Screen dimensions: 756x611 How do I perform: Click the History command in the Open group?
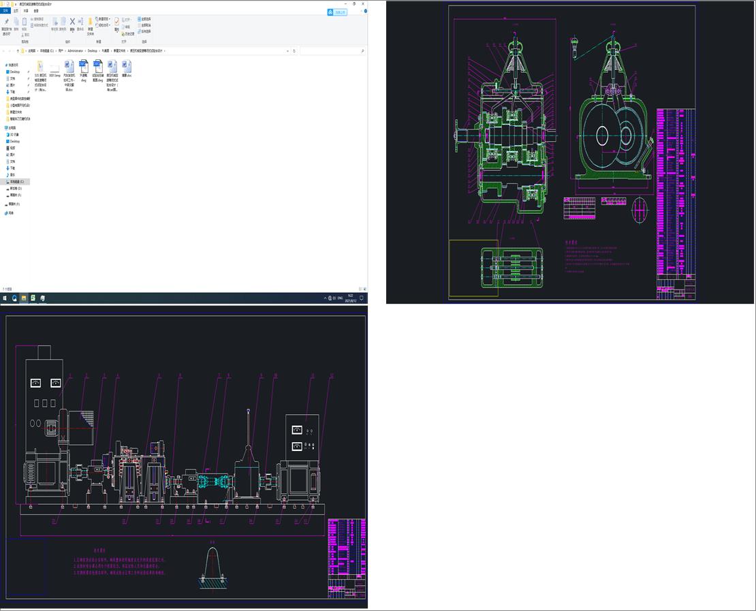(x=128, y=34)
